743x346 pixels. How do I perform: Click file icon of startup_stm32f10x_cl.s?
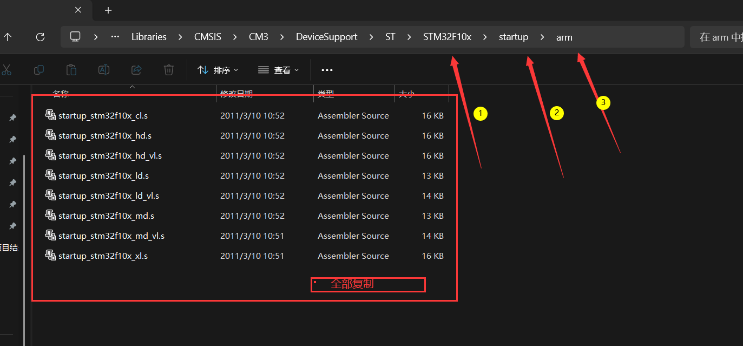tap(50, 115)
